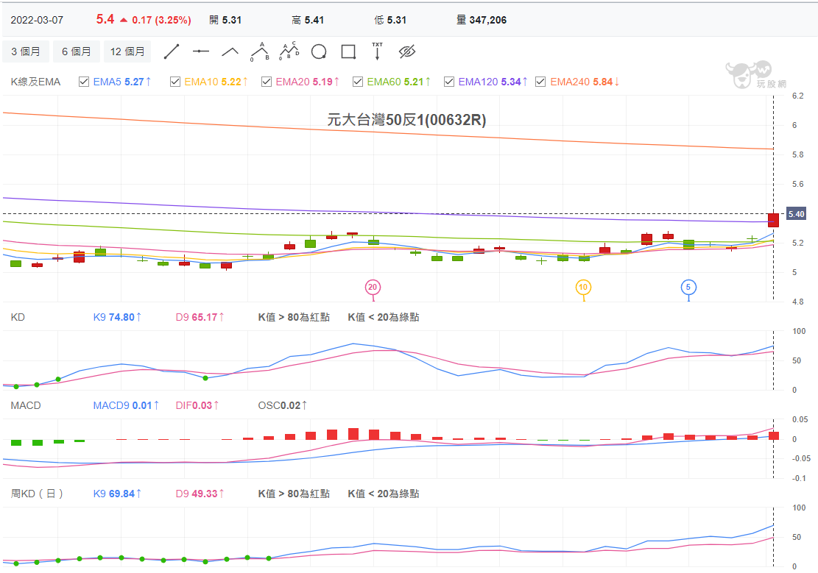
Task: Switch to the 3個月 period view
Action: click(26, 51)
